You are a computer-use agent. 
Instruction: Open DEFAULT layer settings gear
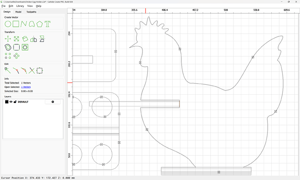[x=53, y=102]
